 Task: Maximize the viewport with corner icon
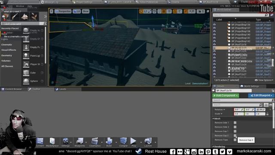pyautogui.click(x=208, y=11)
